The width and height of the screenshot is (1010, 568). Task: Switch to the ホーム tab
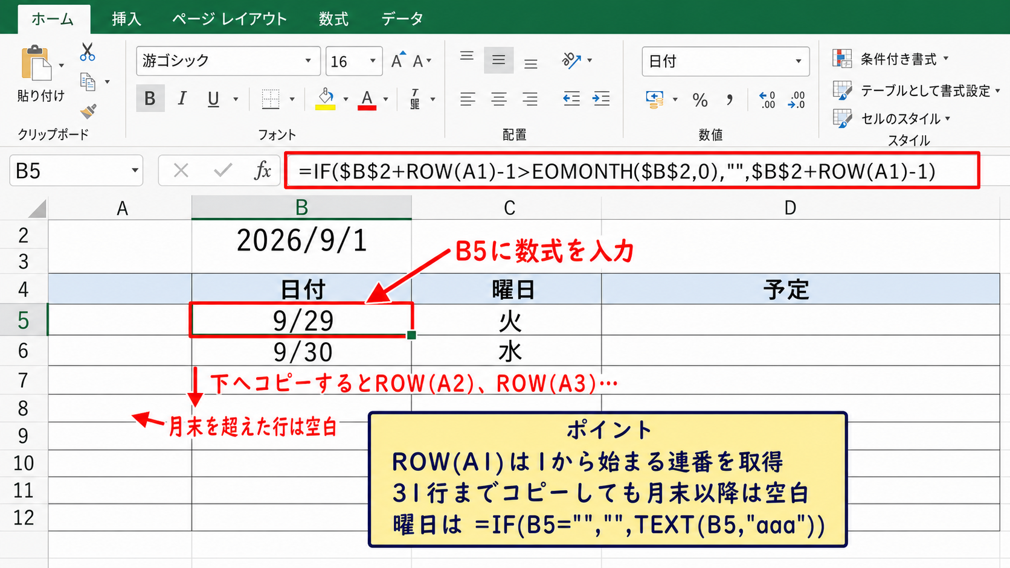pos(53,19)
